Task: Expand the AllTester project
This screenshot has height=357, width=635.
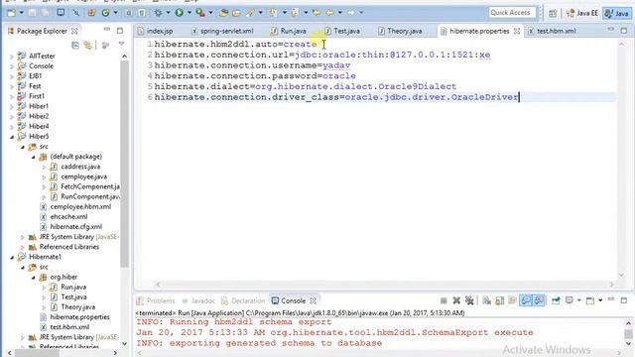Action: pyautogui.click(x=12, y=57)
